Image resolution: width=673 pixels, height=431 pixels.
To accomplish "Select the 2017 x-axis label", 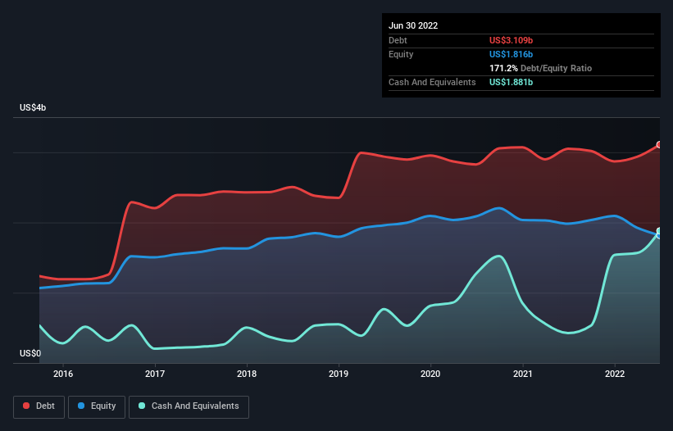I will click(x=155, y=374).
